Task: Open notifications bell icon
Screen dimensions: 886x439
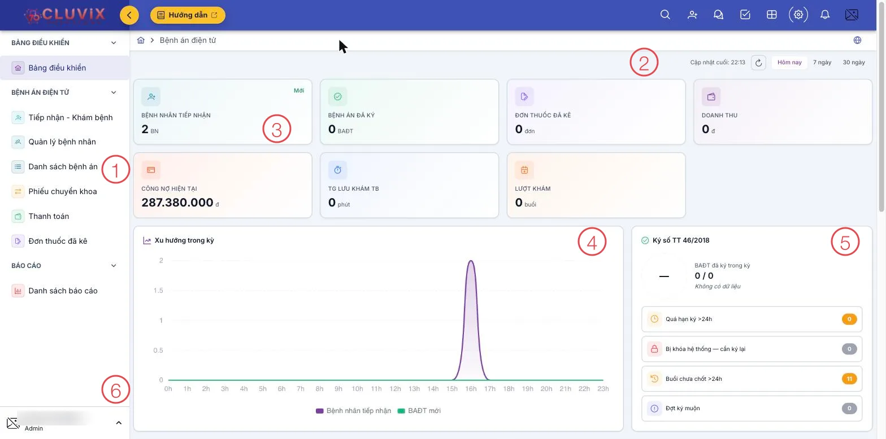Action: (x=825, y=15)
